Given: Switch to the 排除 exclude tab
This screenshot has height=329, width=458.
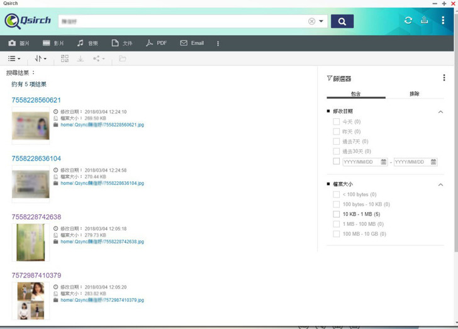Looking at the screenshot, I should (415, 94).
